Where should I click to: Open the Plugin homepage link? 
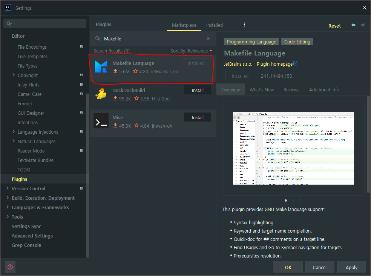click(x=275, y=64)
